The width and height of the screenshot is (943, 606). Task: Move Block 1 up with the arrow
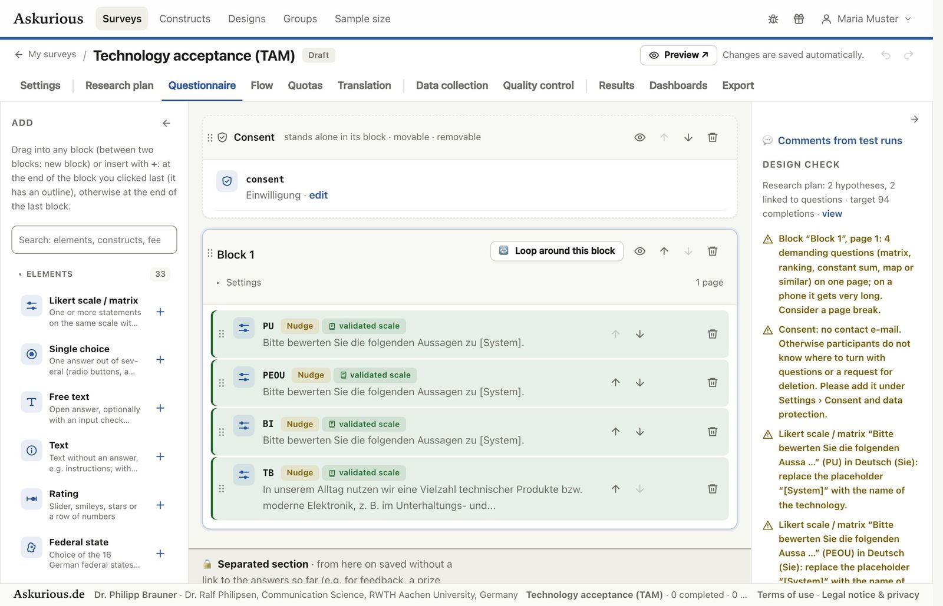(x=664, y=251)
